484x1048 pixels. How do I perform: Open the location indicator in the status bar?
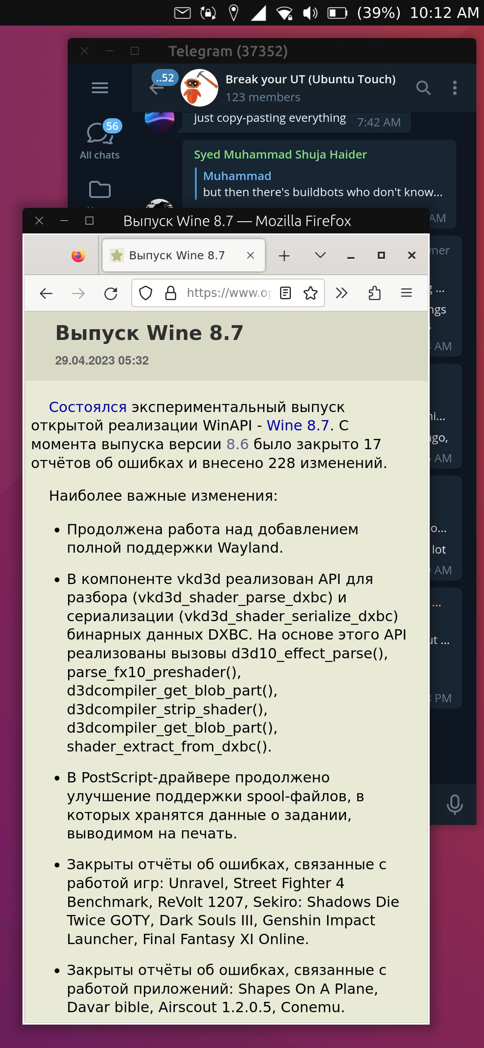pos(233,13)
